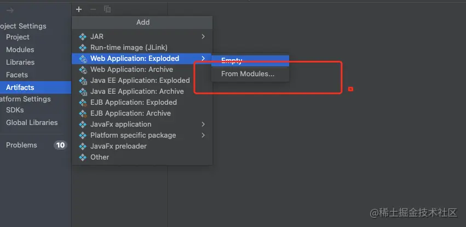Click the Web Application: Archive icon

pyautogui.click(x=83, y=70)
